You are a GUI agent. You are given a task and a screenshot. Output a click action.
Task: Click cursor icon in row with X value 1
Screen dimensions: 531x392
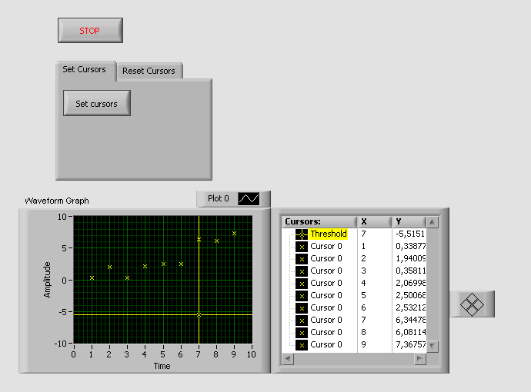[x=302, y=247]
